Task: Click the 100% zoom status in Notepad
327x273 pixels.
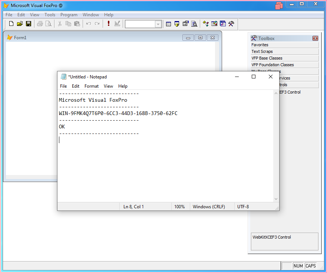Action: click(x=179, y=207)
